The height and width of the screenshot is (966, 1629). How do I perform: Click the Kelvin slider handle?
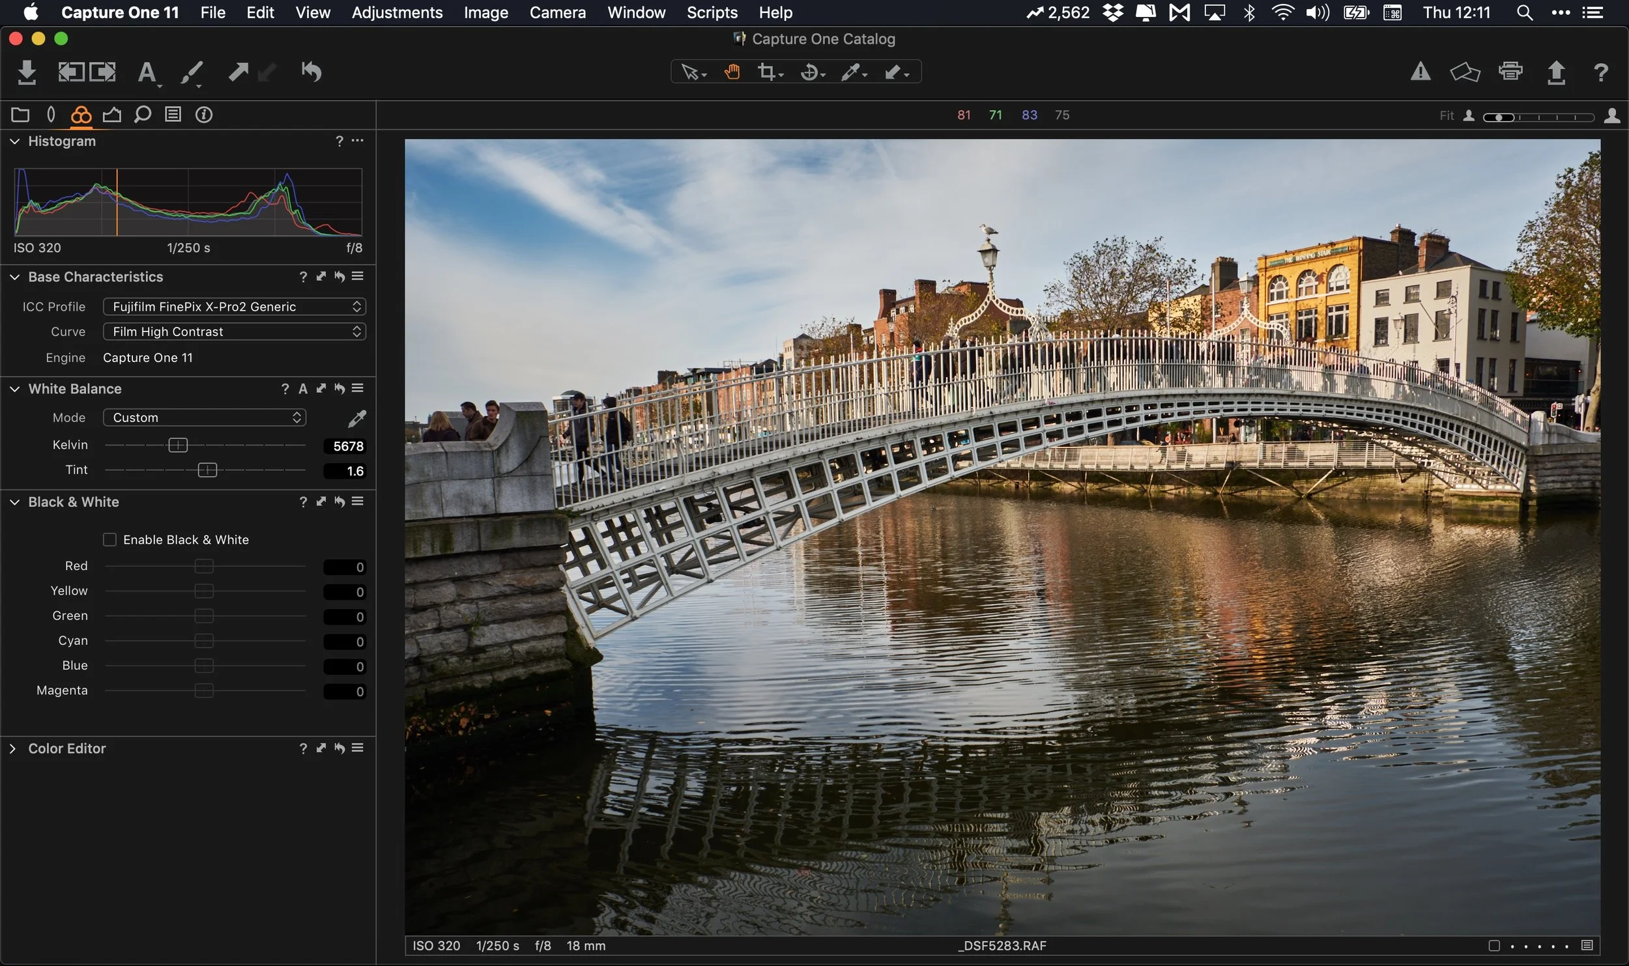(x=178, y=445)
